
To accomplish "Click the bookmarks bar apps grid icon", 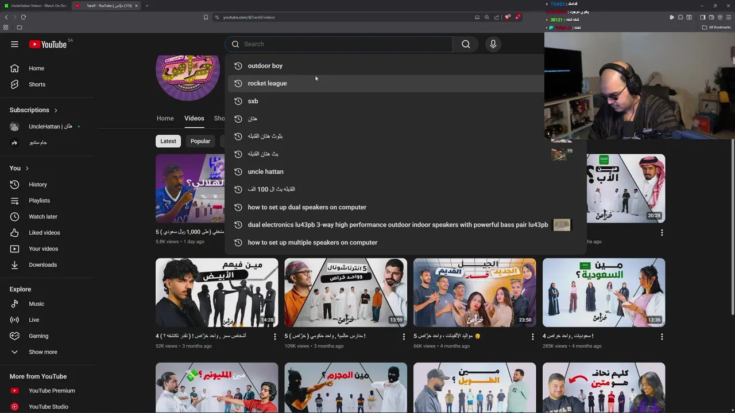I will (x=6, y=28).
